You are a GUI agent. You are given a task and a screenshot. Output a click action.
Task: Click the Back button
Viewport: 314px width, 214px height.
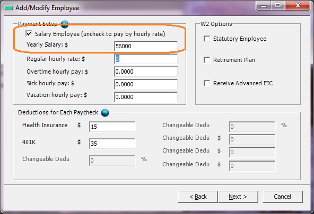tap(198, 197)
